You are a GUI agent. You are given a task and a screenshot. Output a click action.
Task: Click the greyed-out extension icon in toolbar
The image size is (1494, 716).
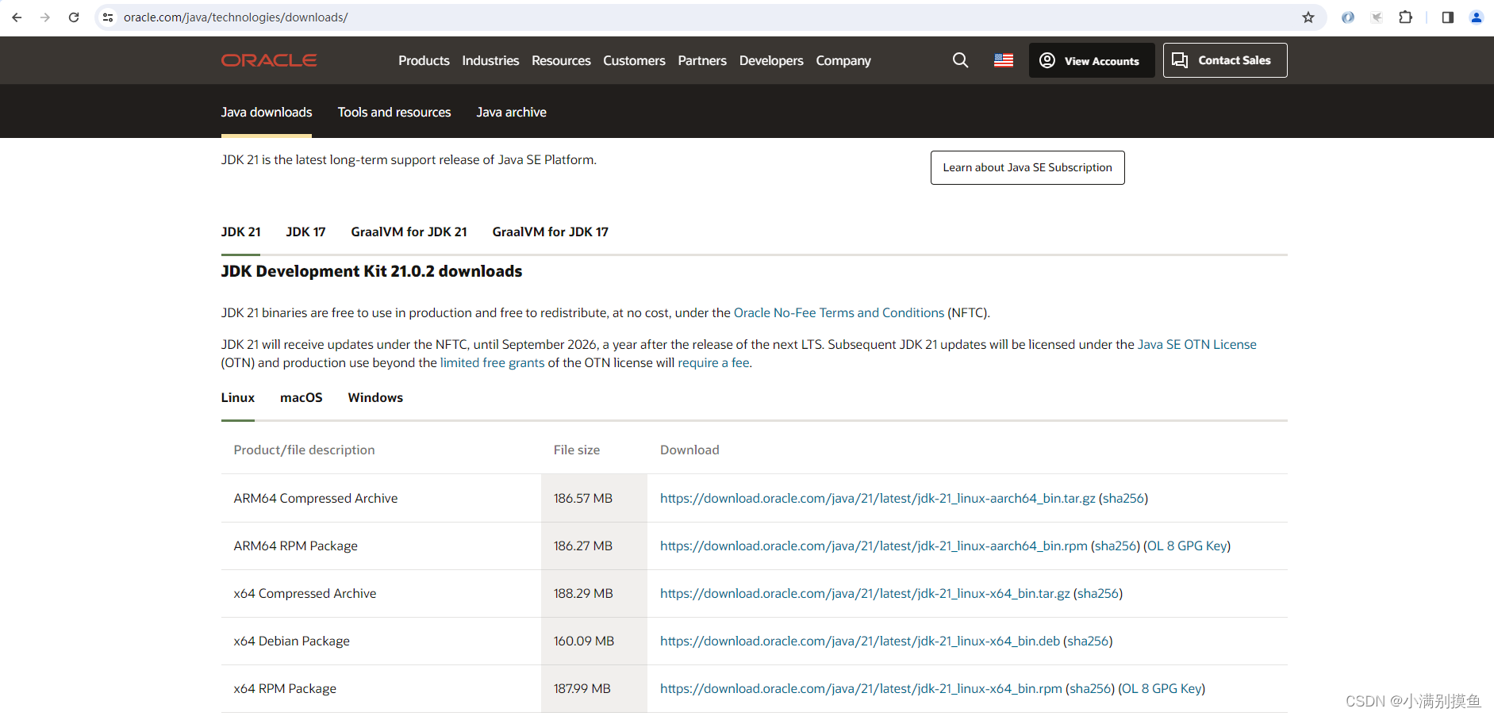1377,17
